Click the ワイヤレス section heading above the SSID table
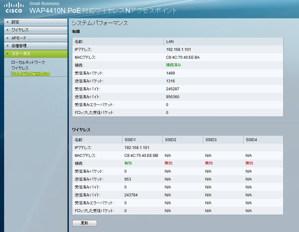Screen dimensions: 299x232 coord(81,130)
